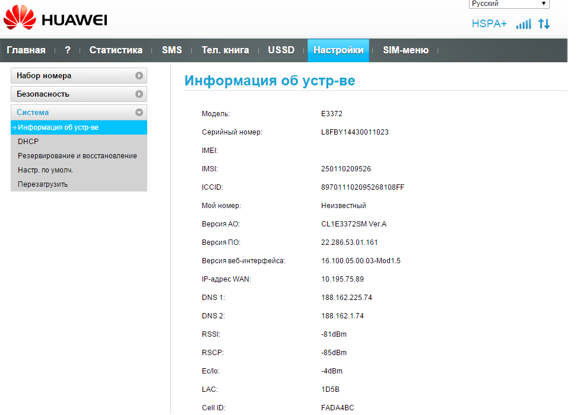Click DNS 2 value 188.162.1.74
The height and width of the screenshot is (415, 577).
(343, 316)
